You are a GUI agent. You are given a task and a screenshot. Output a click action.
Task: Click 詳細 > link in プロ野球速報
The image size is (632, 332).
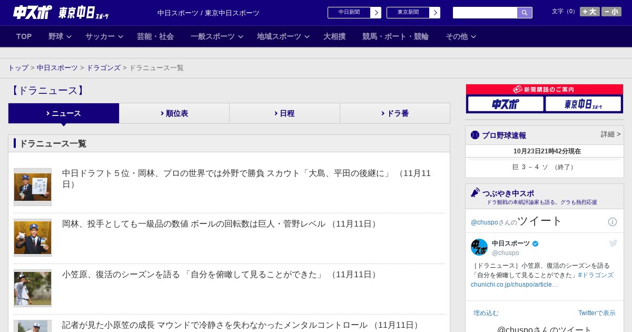coord(610,134)
